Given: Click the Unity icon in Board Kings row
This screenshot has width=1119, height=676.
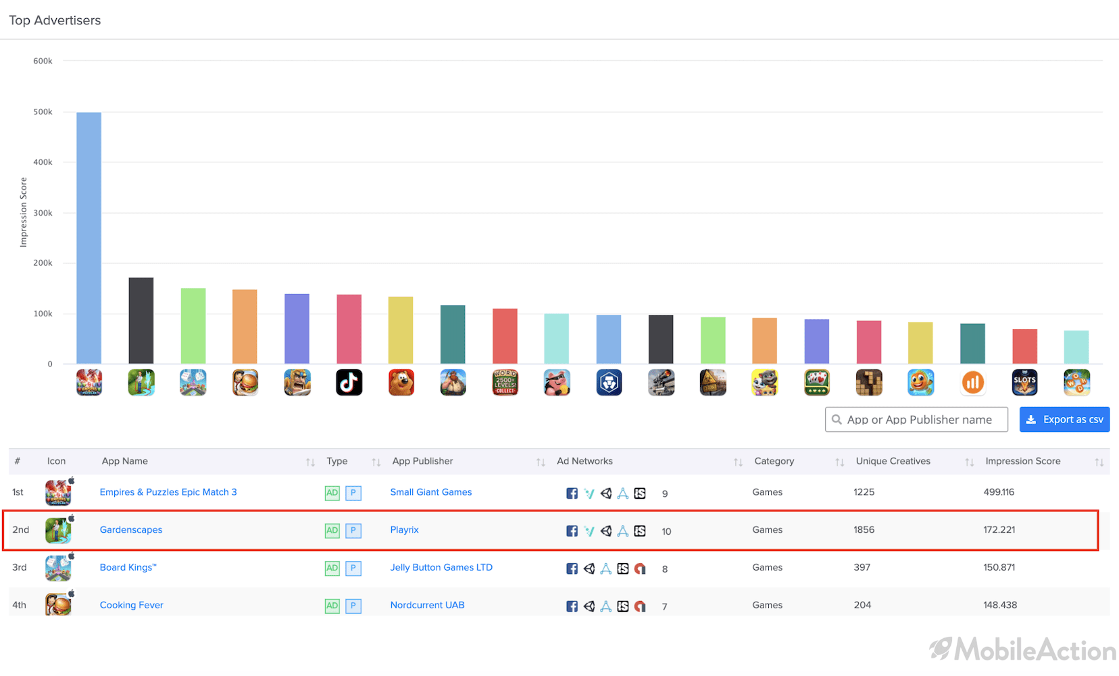Looking at the screenshot, I should click(589, 569).
